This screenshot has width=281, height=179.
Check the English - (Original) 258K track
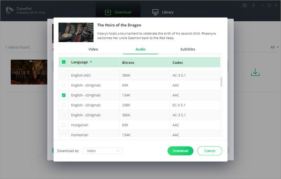point(63,105)
